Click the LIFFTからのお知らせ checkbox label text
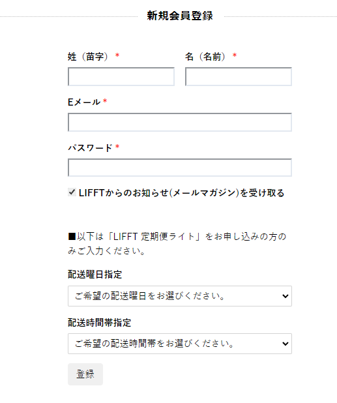This screenshot has height=403, width=337. [x=182, y=193]
